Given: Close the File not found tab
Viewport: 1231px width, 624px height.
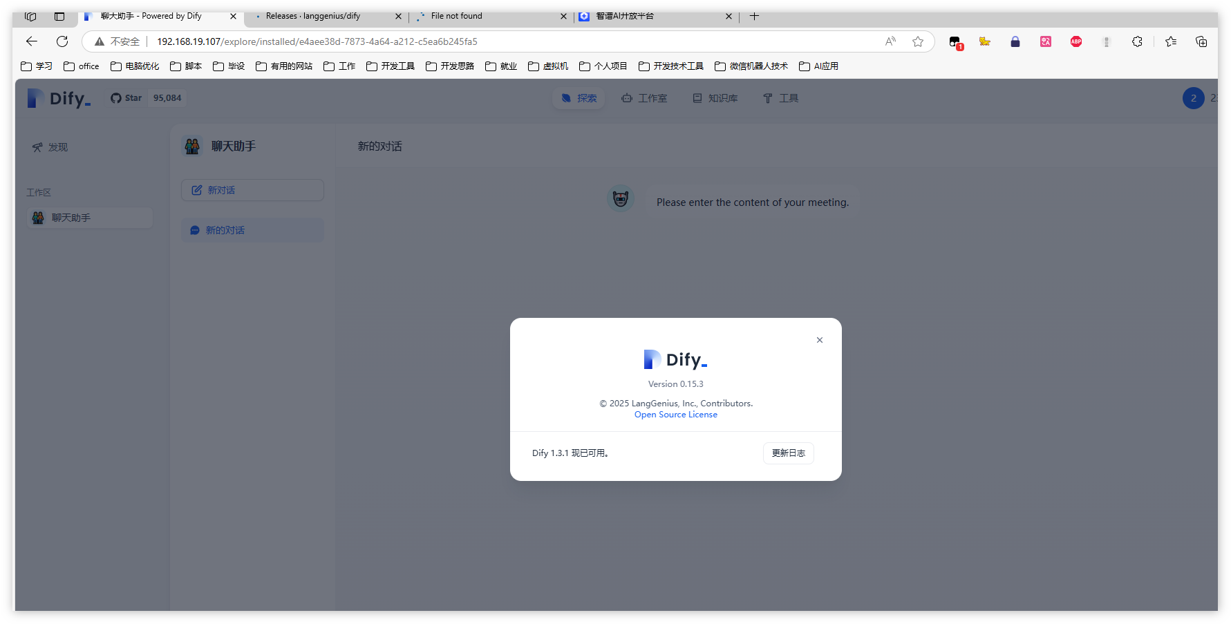Looking at the screenshot, I should pos(563,16).
